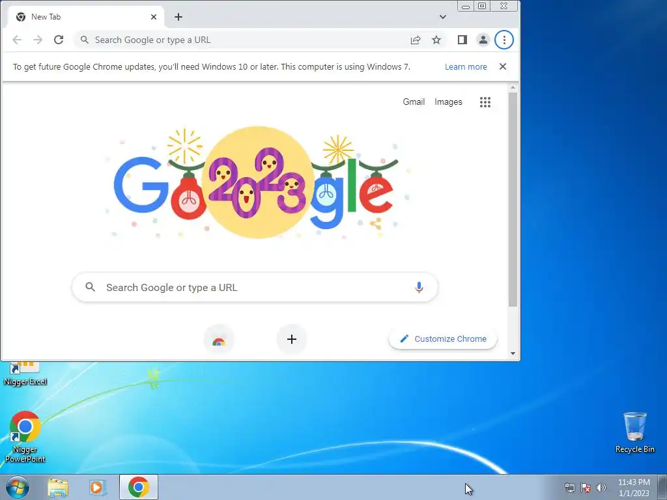Add a new shortcut with the plus tile
The width and height of the screenshot is (667, 500).
(292, 339)
